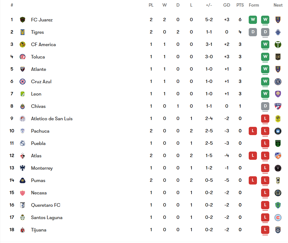Click the Cruz Azul team badge
This screenshot has width=288, height=243.
coord(23,82)
